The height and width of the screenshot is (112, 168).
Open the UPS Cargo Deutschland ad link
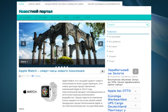click(x=117, y=105)
